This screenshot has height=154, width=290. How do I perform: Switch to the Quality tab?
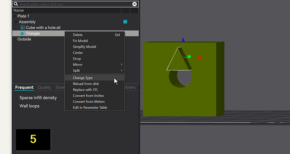click(45, 87)
